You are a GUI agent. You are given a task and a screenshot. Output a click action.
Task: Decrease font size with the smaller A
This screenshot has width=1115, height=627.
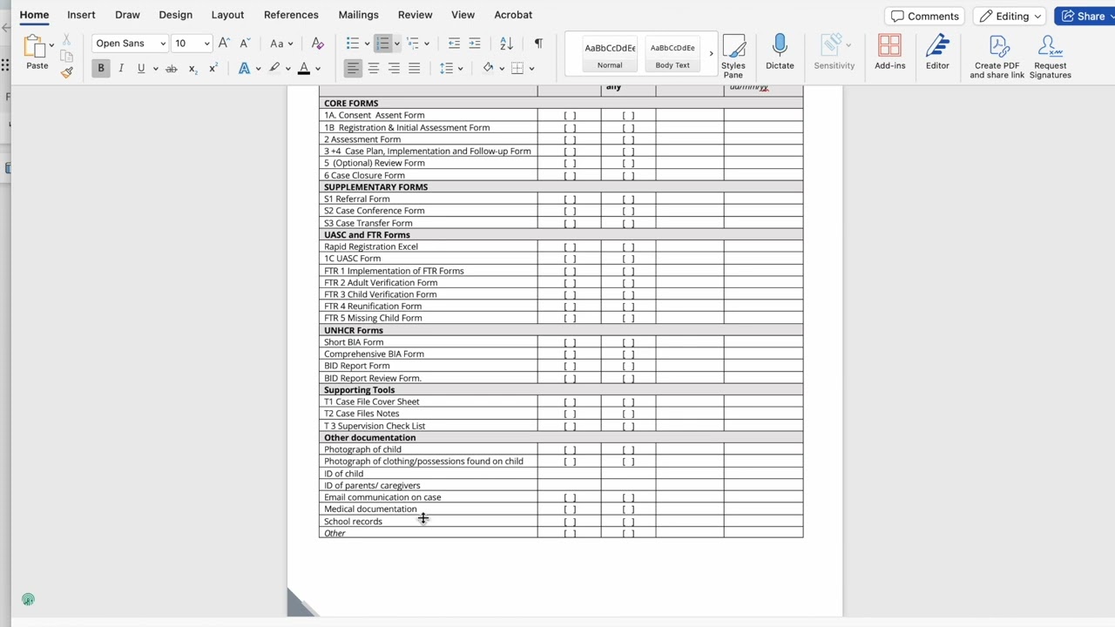(245, 43)
